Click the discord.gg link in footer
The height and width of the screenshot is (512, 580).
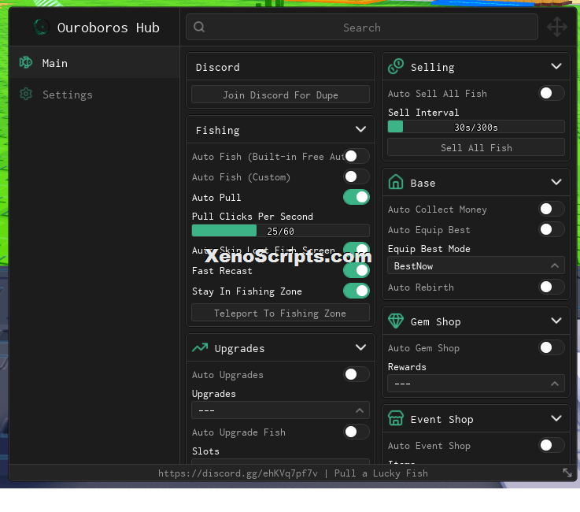tap(238, 473)
